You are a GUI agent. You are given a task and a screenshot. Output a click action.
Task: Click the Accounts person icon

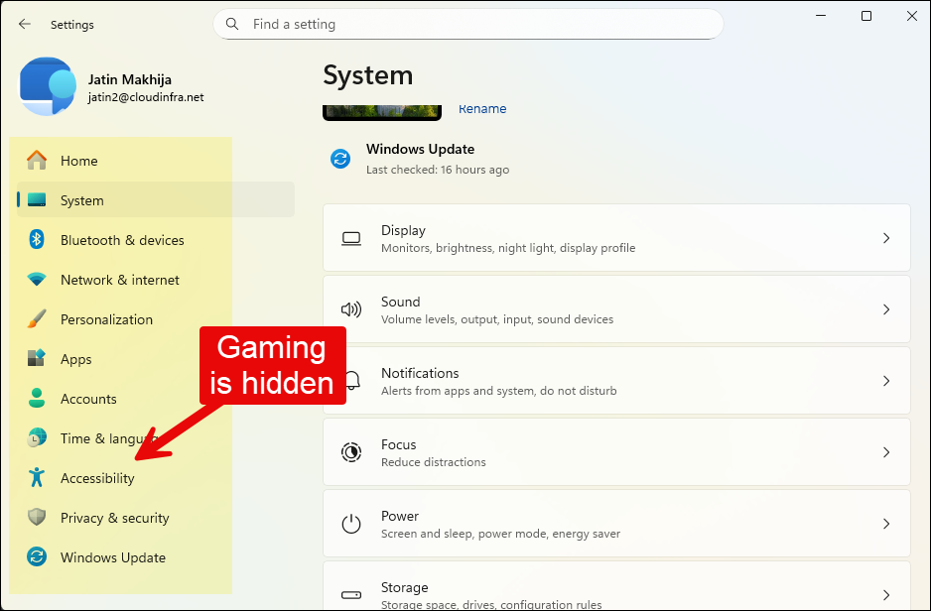tap(37, 399)
